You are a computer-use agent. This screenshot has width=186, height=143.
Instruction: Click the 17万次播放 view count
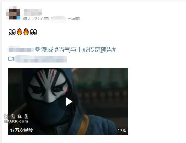click(x=21, y=130)
